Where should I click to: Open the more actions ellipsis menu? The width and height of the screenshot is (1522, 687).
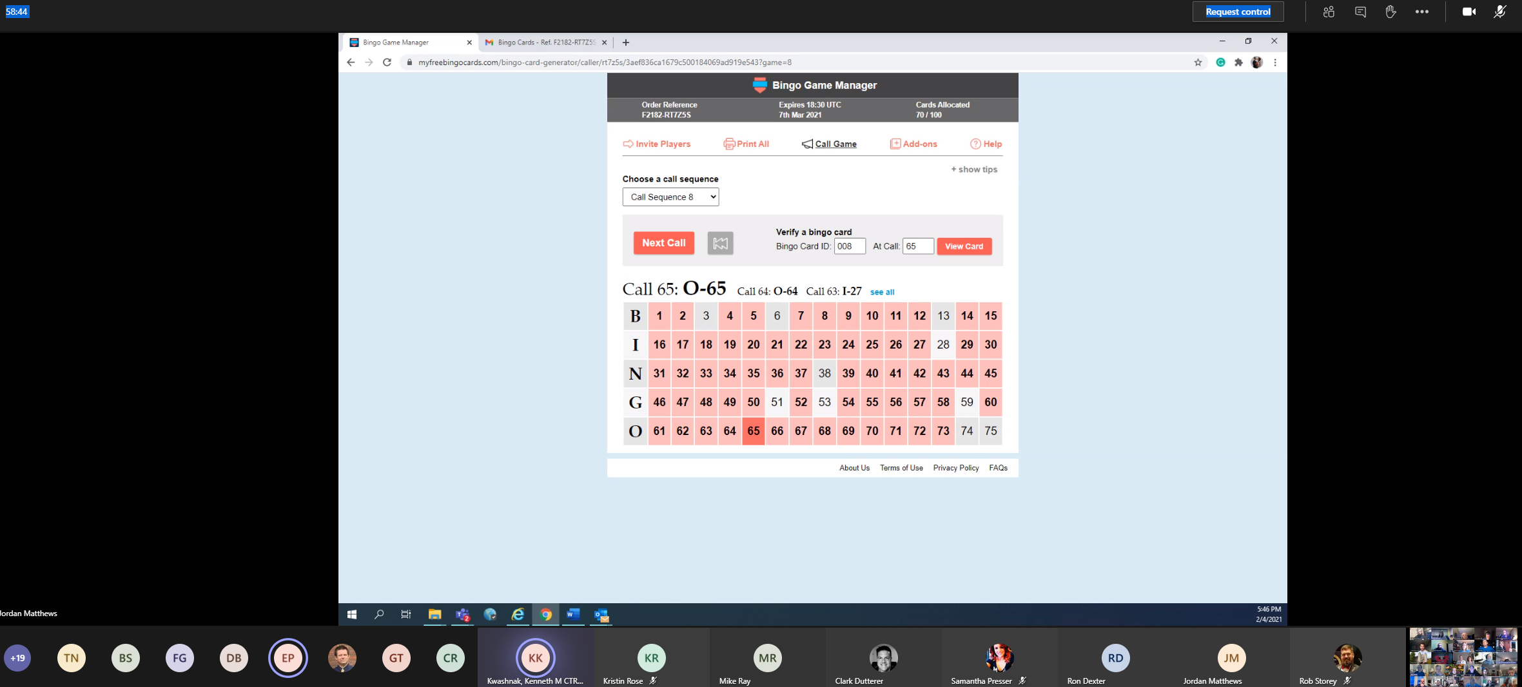click(x=1422, y=12)
